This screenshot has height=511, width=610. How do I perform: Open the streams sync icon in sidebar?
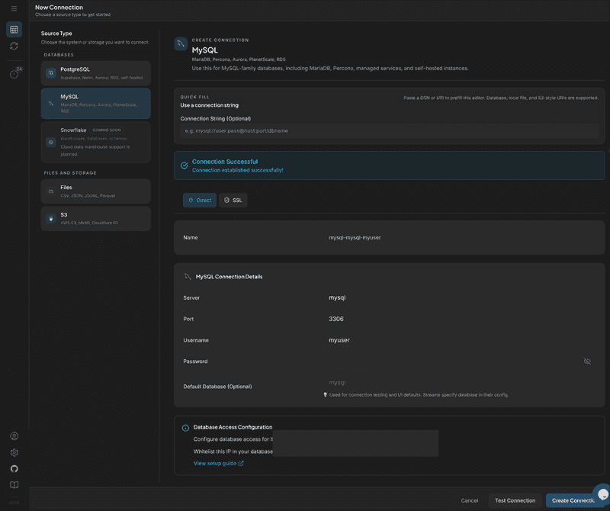click(x=14, y=46)
